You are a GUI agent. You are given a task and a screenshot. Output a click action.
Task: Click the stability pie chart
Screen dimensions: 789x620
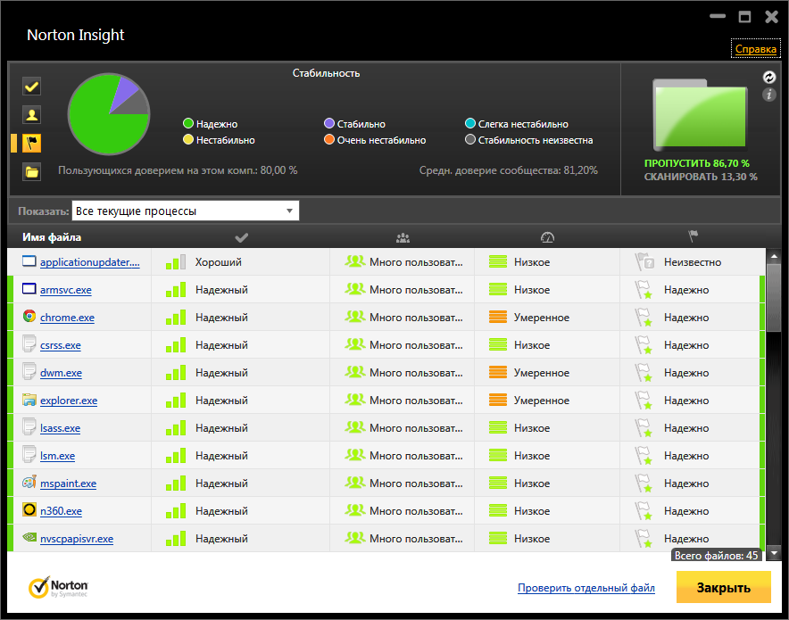click(x=109, y=113)
